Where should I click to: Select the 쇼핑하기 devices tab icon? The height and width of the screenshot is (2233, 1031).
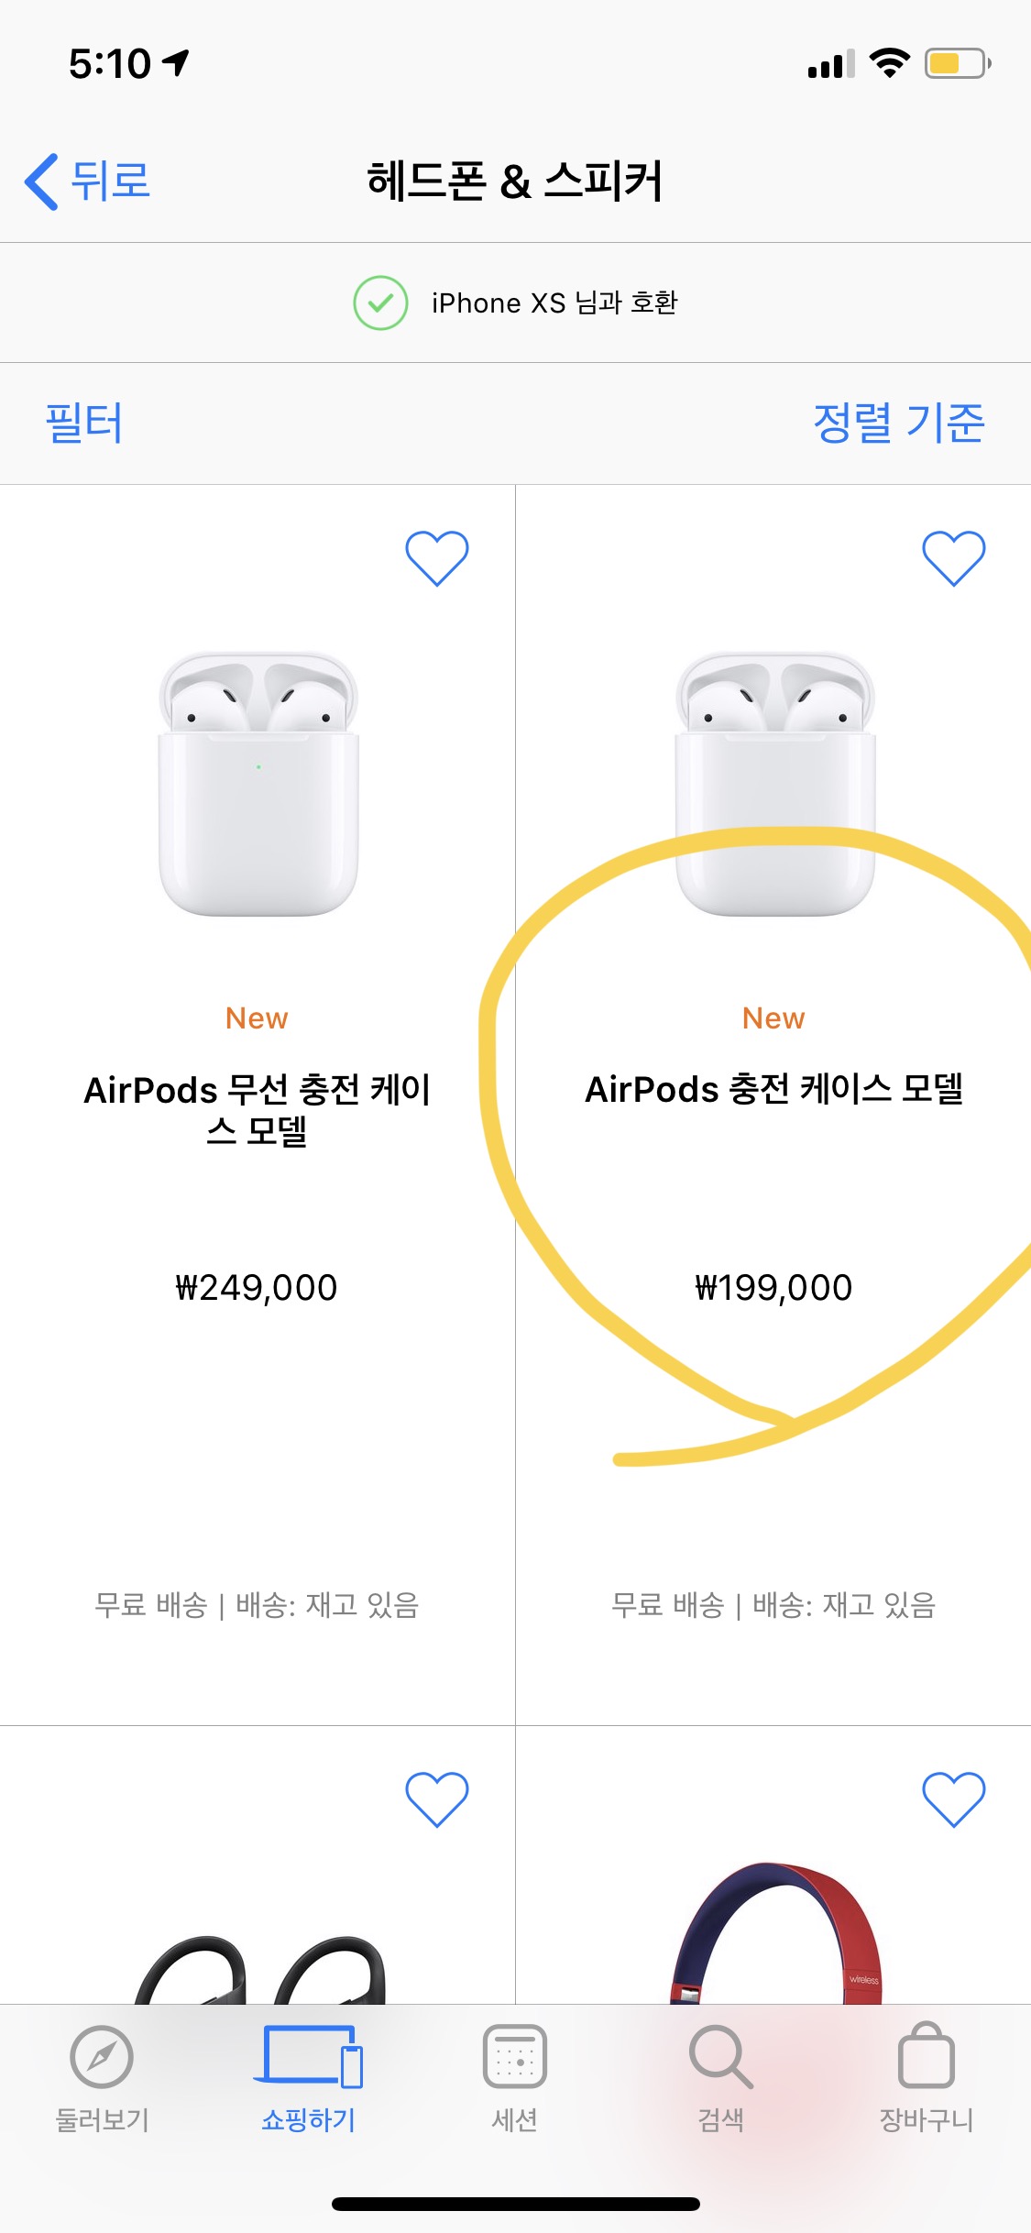(308, 2056)
